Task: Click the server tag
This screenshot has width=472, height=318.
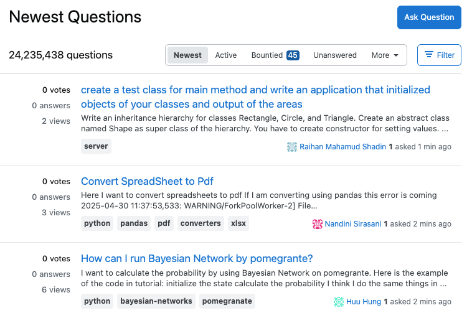Action: [x=96, y=146]
